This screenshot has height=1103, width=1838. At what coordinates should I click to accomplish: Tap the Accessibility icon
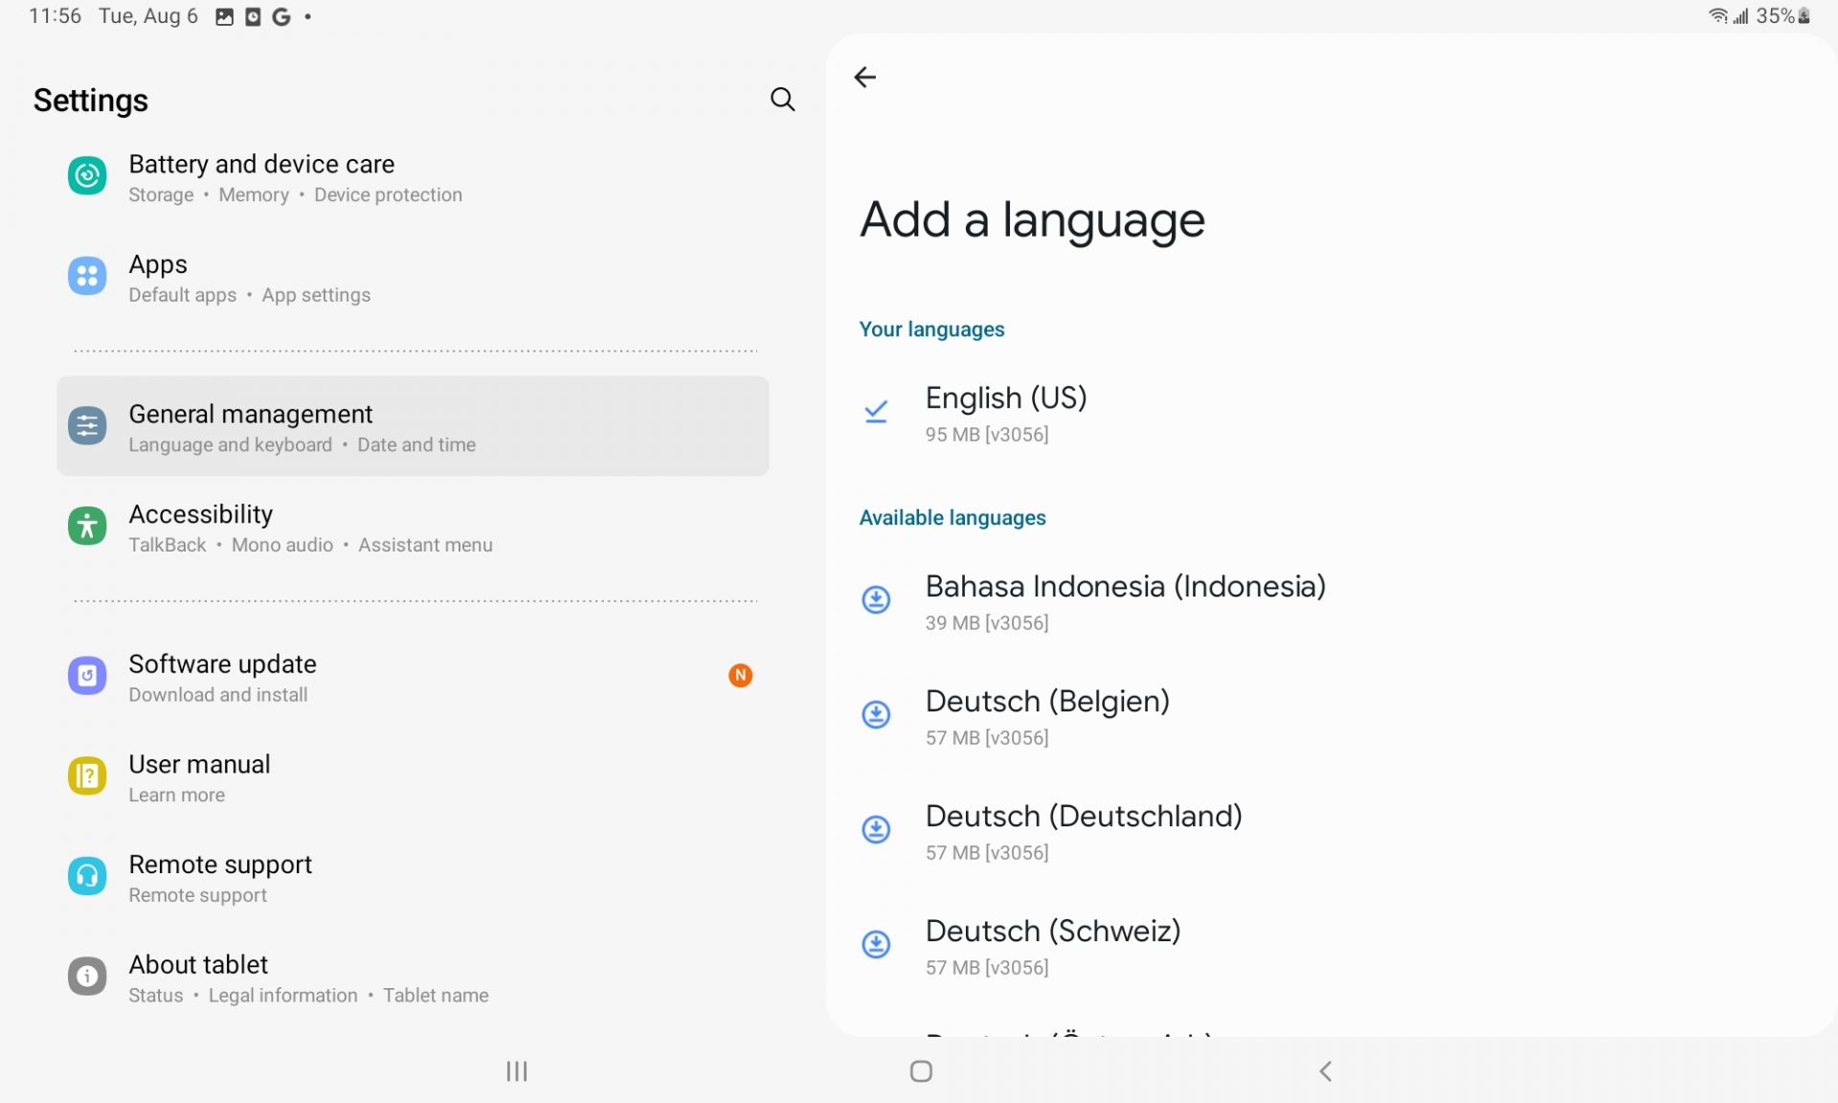click(87, 527)
